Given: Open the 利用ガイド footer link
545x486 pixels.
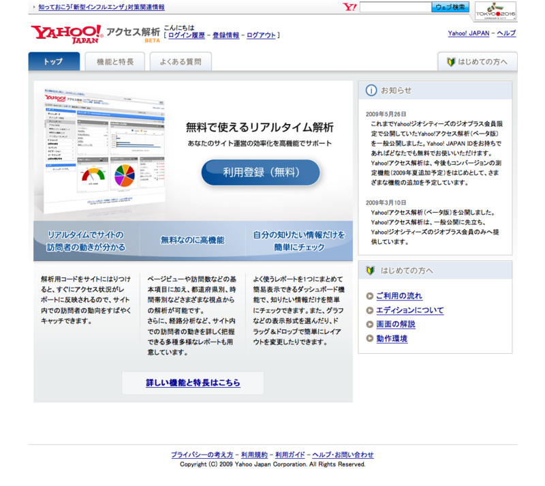Looking at the screenshot, I should click(x=290, y=455).
